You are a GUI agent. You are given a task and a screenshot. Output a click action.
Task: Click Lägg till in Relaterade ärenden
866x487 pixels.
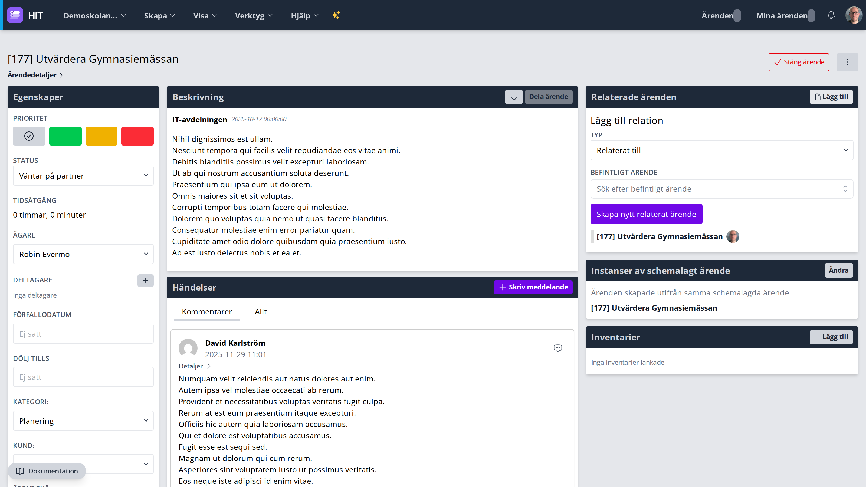(831, 97)
